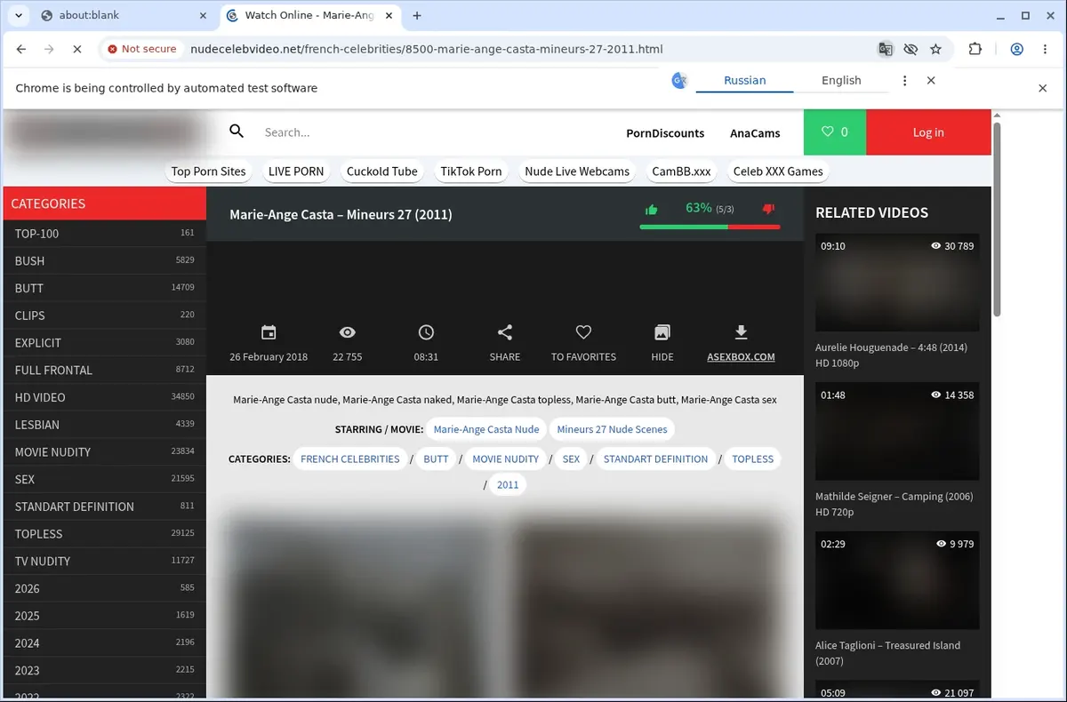
Task: Open the Google Translate icon in address bar
Action: click(x=885, y=49)
